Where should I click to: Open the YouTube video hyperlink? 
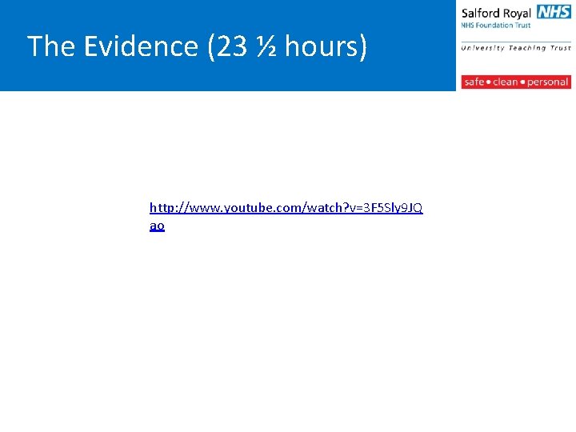click(x=286, y=216)
